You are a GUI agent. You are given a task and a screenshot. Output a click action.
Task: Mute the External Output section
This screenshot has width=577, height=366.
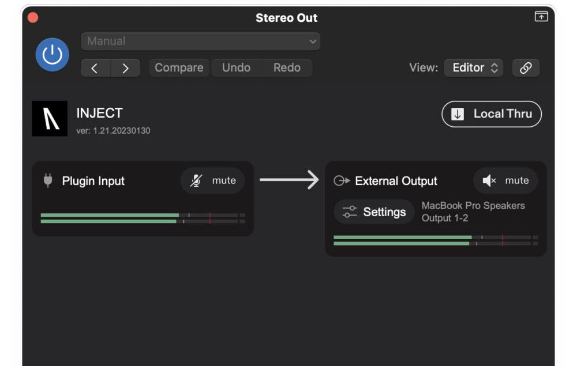tap(505, 180)
